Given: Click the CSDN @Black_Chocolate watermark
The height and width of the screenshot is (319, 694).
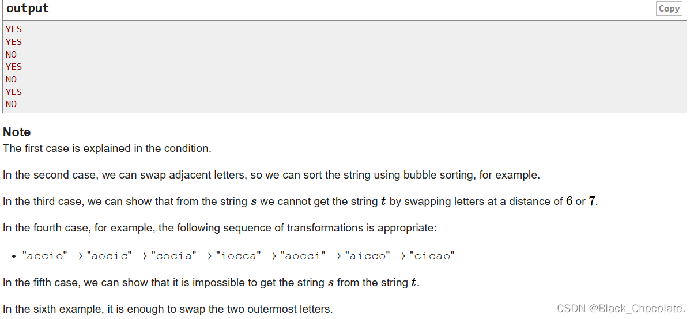Looking at the screenshot, I should [x=621, y=309].
